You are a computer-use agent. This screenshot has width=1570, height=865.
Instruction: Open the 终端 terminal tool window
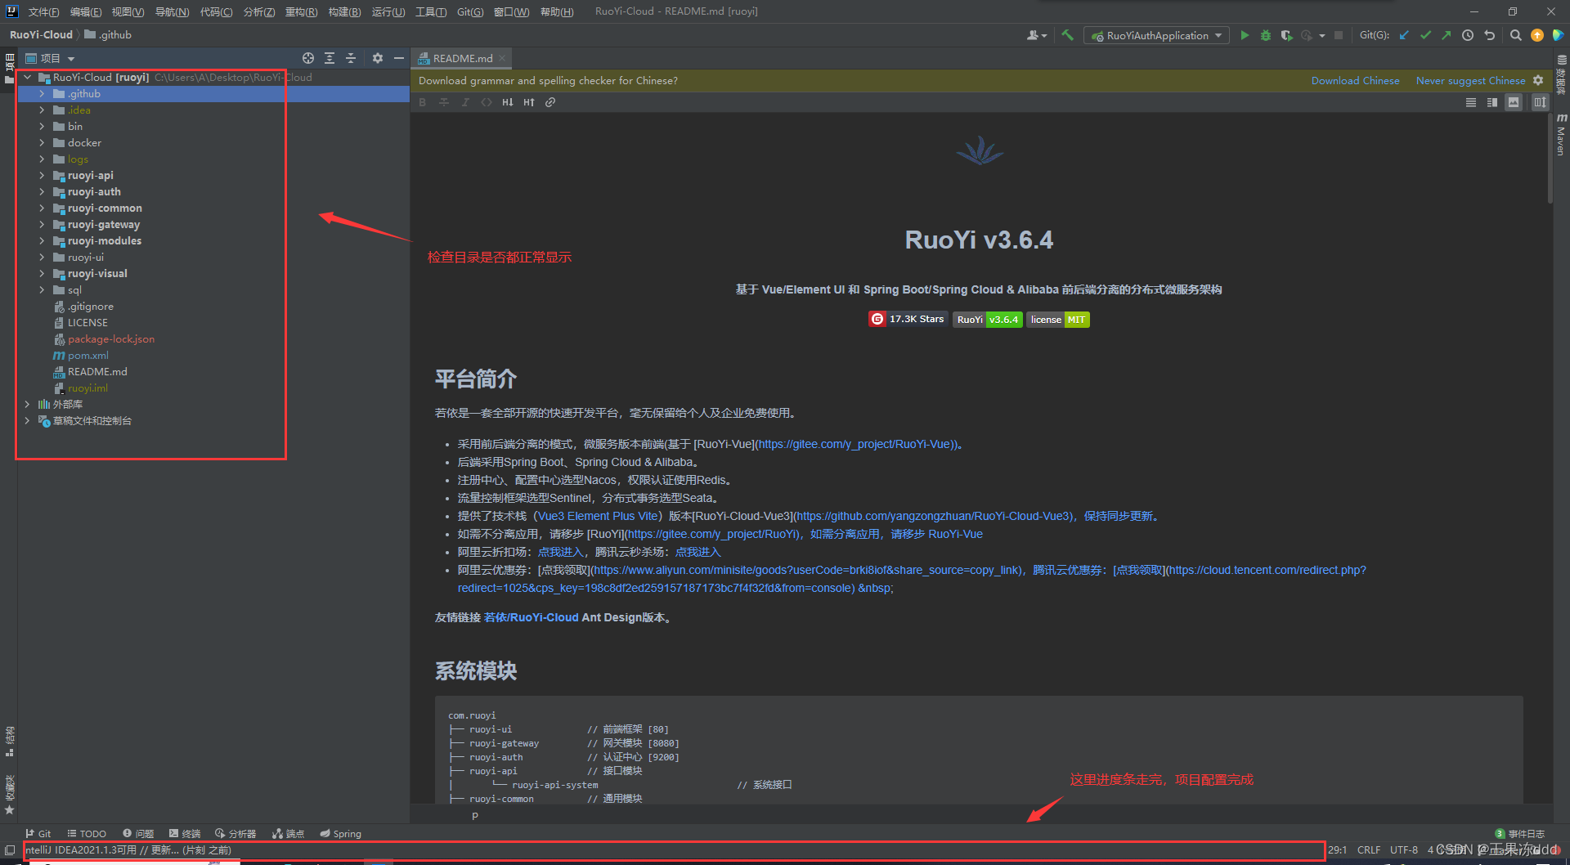(185, 834)
